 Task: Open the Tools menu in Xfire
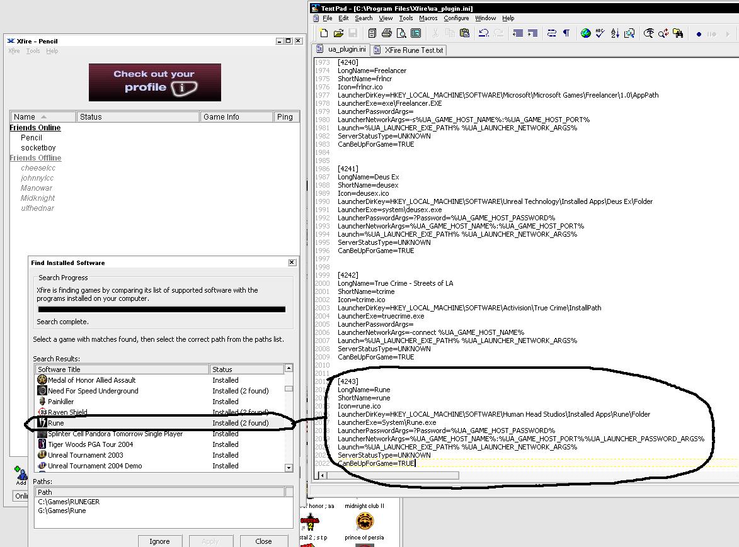[x=33, y=51]
